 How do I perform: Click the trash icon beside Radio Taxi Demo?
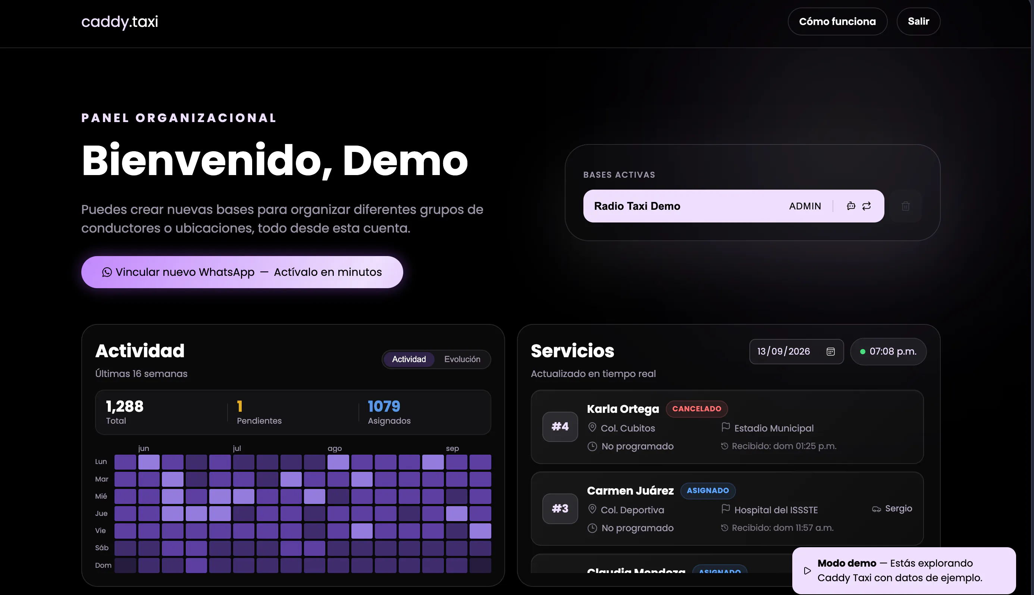[x=905, y=206]
